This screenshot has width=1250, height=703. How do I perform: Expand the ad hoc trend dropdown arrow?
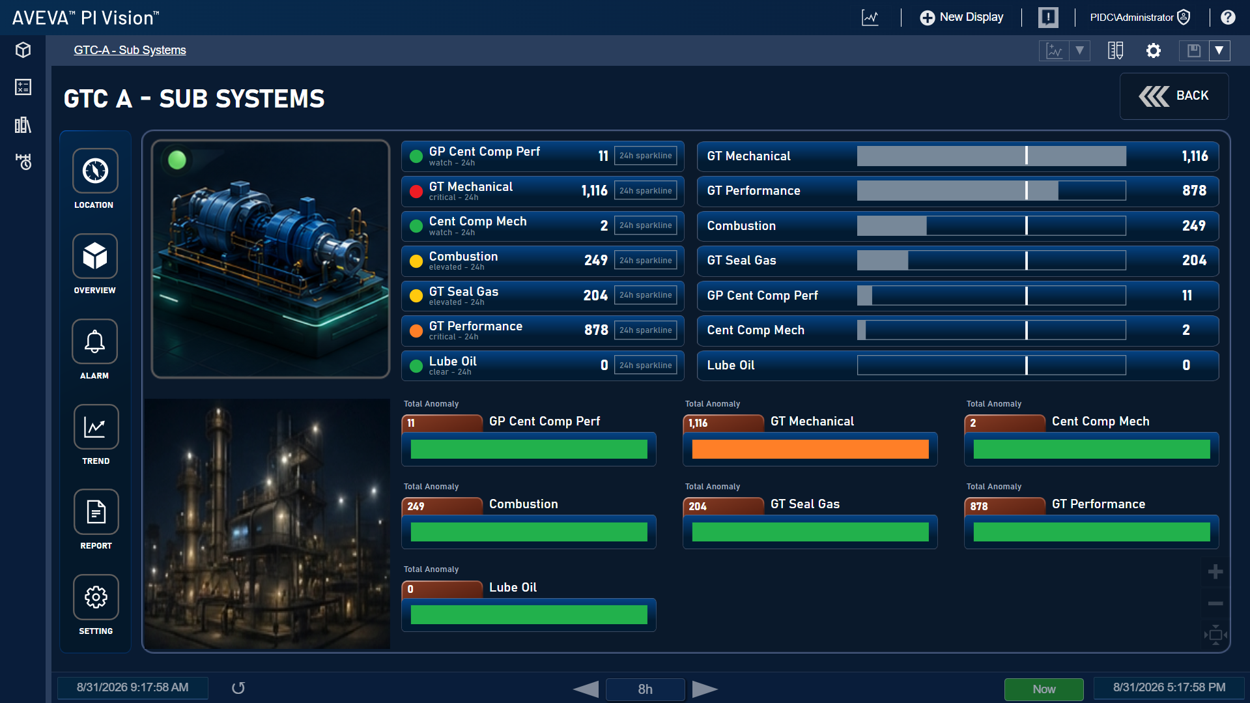pyautogui.click(x=1079, y=50)
